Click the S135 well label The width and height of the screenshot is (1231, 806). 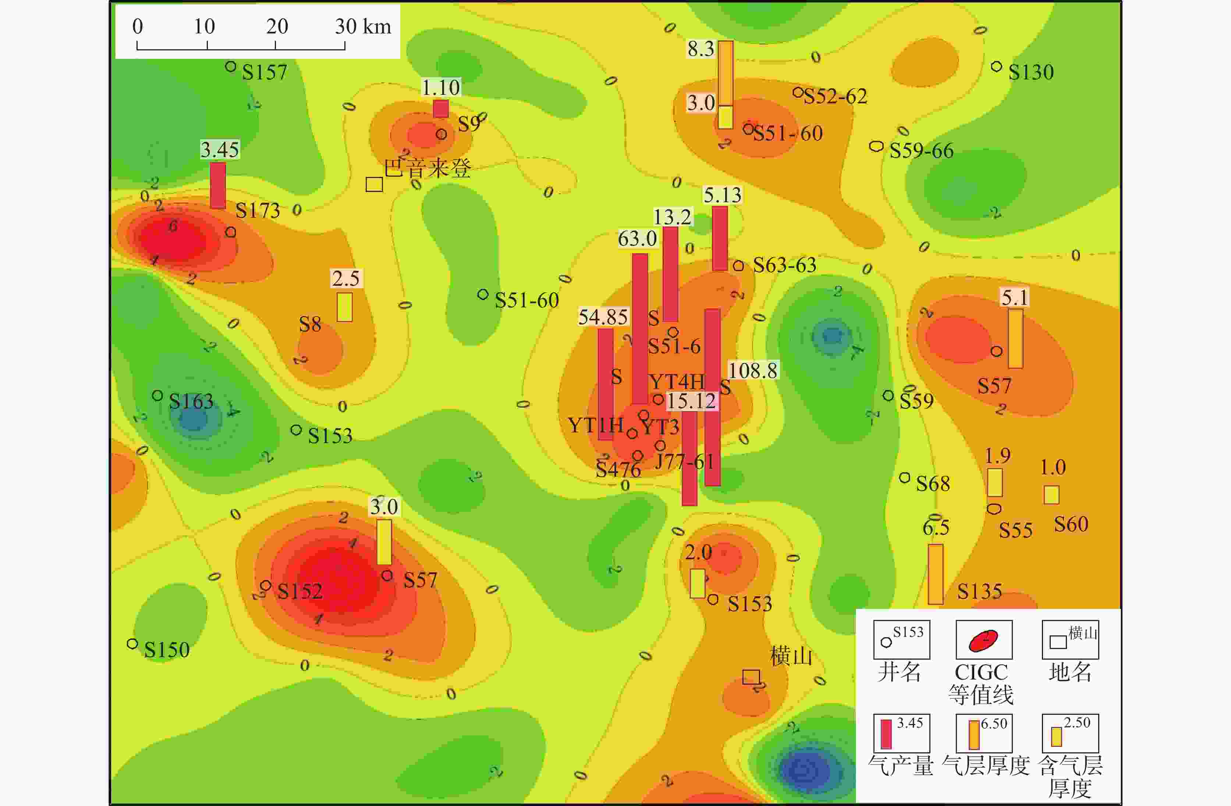tap(980, 591)
